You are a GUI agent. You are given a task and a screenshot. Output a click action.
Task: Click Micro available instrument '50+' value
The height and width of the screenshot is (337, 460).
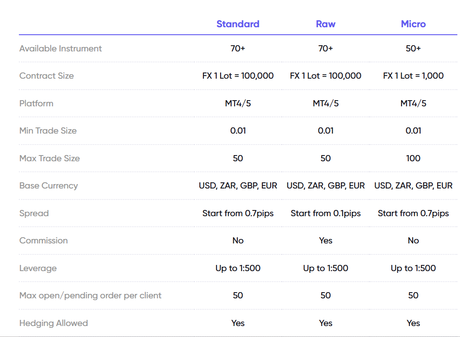413,49
